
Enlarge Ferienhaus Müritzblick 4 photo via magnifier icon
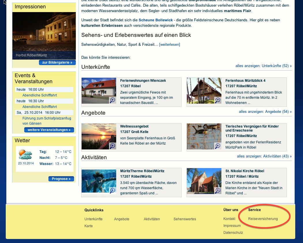click(218, 100)
